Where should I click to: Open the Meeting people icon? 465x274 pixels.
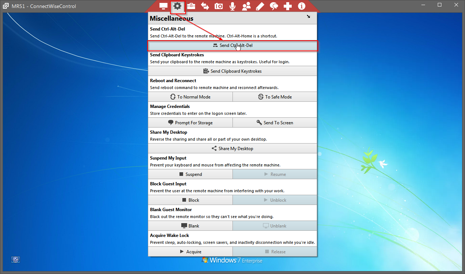(246, 6)
